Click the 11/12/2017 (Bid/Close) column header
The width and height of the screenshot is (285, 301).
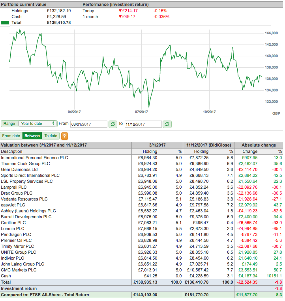(x=209, y=145)
